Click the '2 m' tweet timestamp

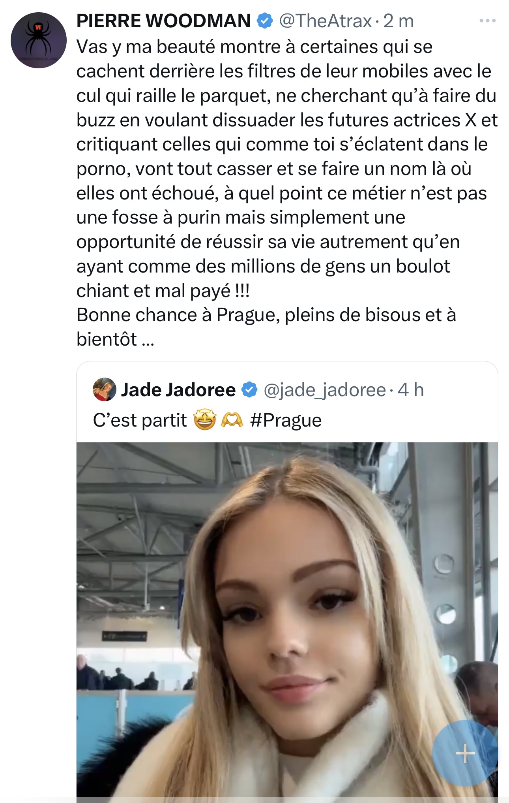pyautogui.click(x=399, y=21)
